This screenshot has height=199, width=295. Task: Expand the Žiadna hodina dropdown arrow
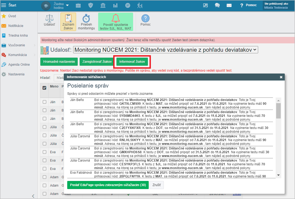[67, 5]
